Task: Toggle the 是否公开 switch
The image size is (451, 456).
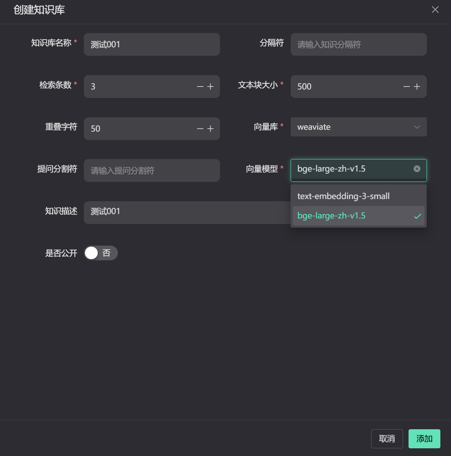Action: tap(101, 253)
